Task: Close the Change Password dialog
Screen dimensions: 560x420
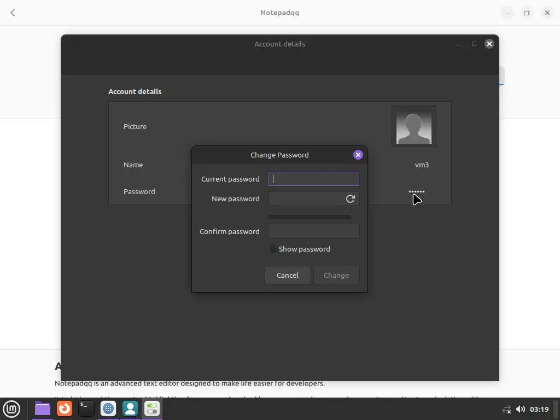Action: pos(358,155)
